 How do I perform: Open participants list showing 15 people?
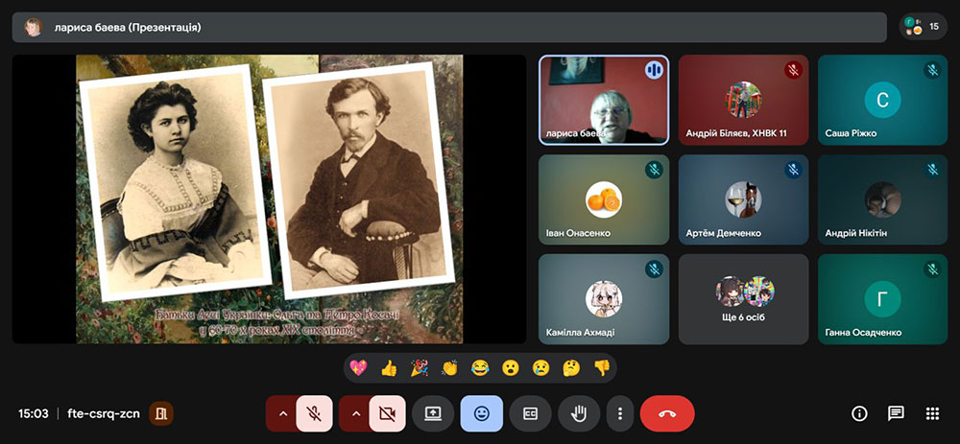click(x=923, y=27)
